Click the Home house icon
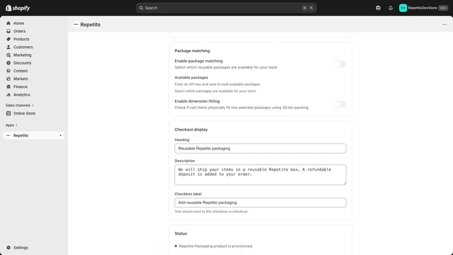This screenshot has width=453, height=255. [8, 23]
